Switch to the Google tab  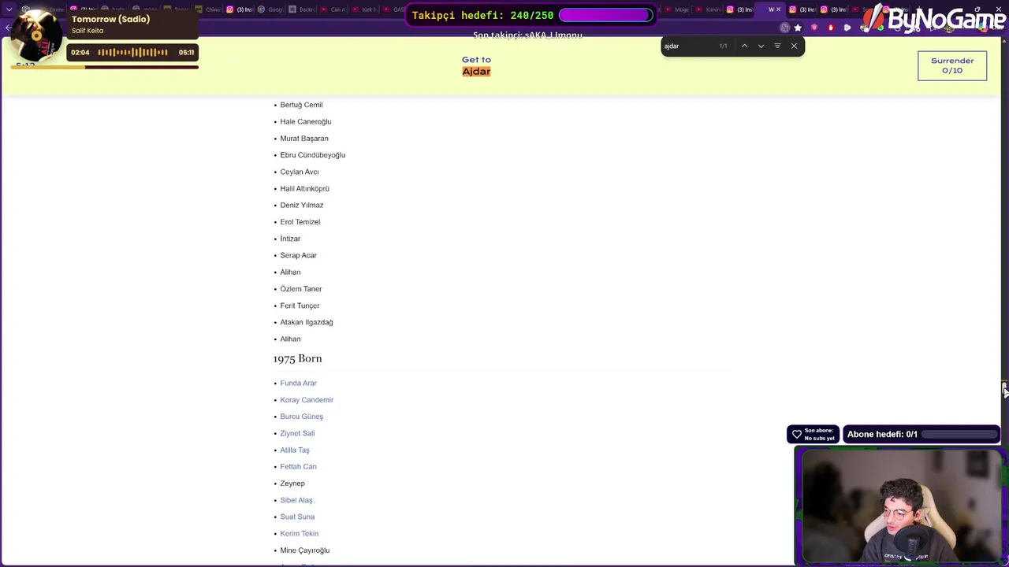coord(271,9)
